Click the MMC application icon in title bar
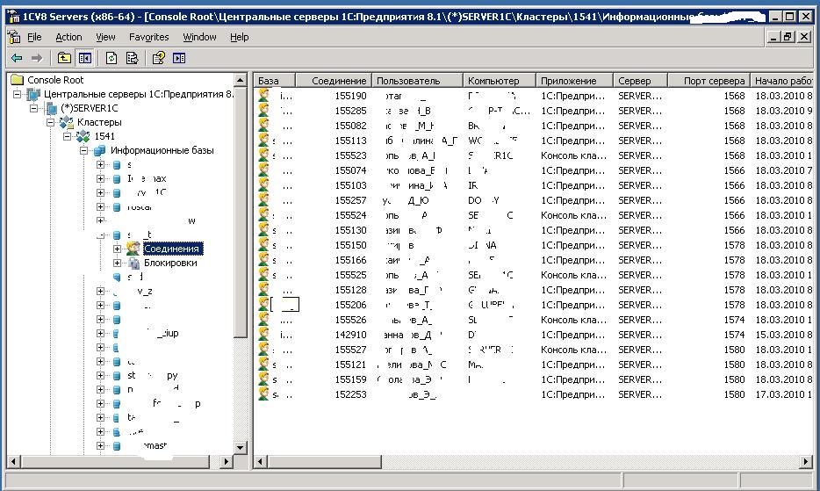The width and height of the screenshot is (820, 491). [12, 16]
